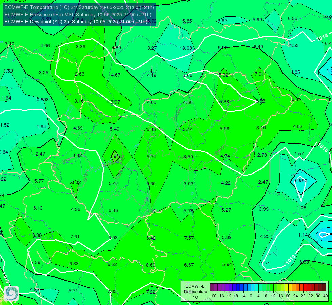Click the 2.63 dew point value
The image size is (332, 305).
[80, 74]
